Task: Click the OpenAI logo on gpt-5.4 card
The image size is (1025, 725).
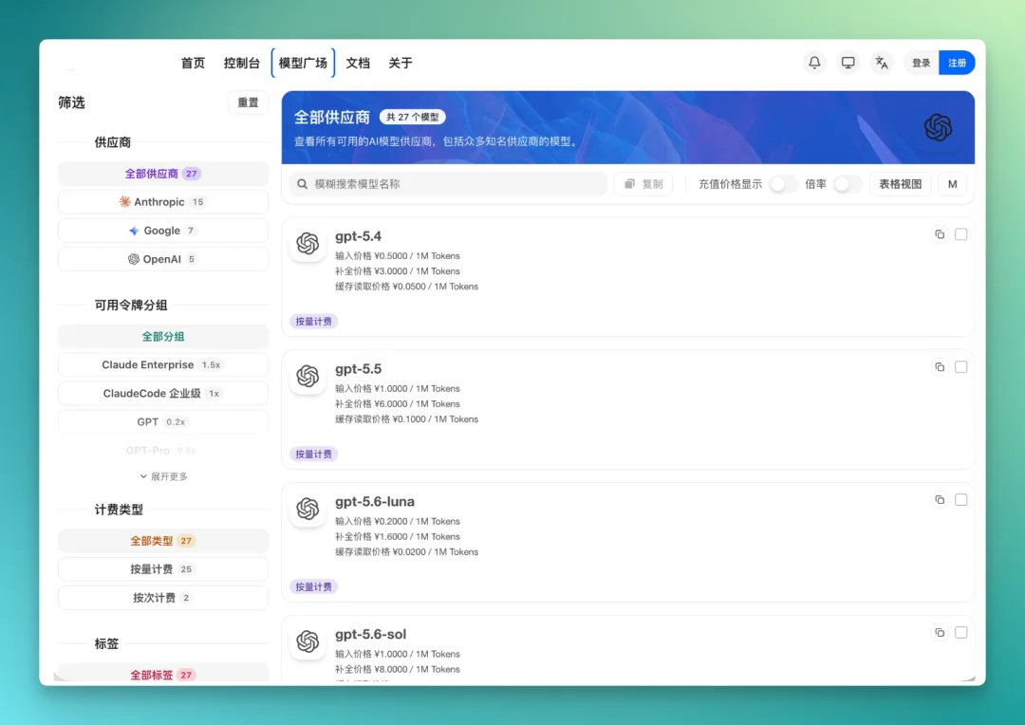Action: pyautogui.click(x=307, y=243)
